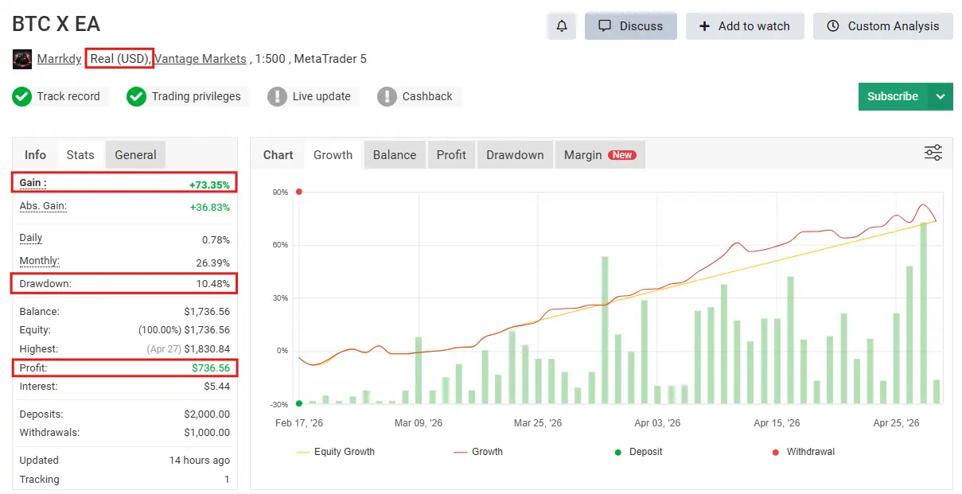Click the Marrkdy user avatar

pos(22,59)
